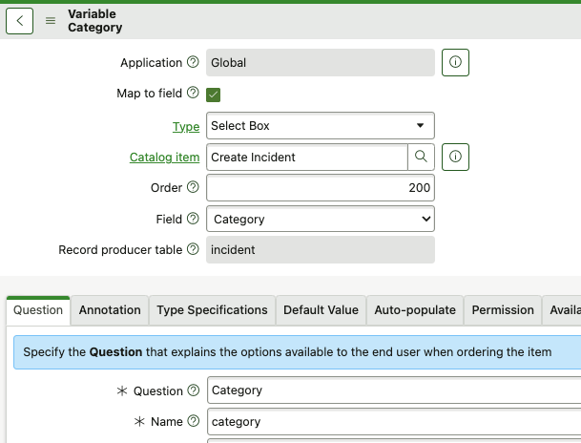This screenshot has height=443, width=581.
Task: Click the Catalog item lookup magnifier icon
Action: tap(421, 157)
